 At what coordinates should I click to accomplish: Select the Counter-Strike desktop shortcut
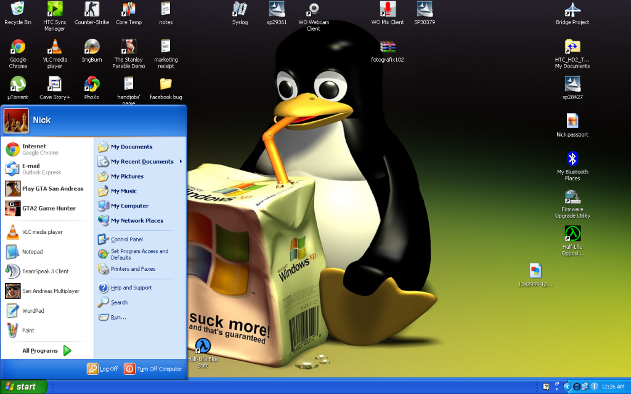(x=92, y=14)
